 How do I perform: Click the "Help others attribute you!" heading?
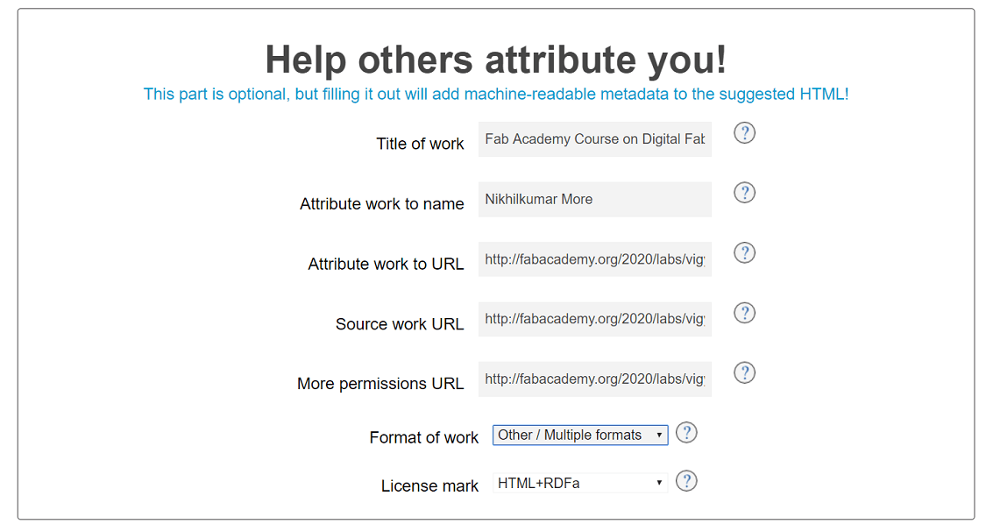(495, 60)
